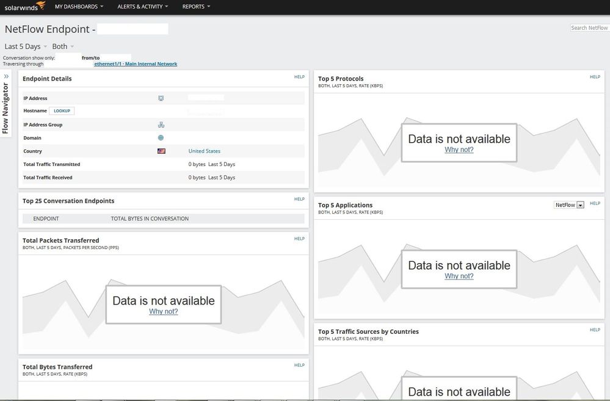Click the Domain globe icon

pyautogui.click(x=161, y=138)
